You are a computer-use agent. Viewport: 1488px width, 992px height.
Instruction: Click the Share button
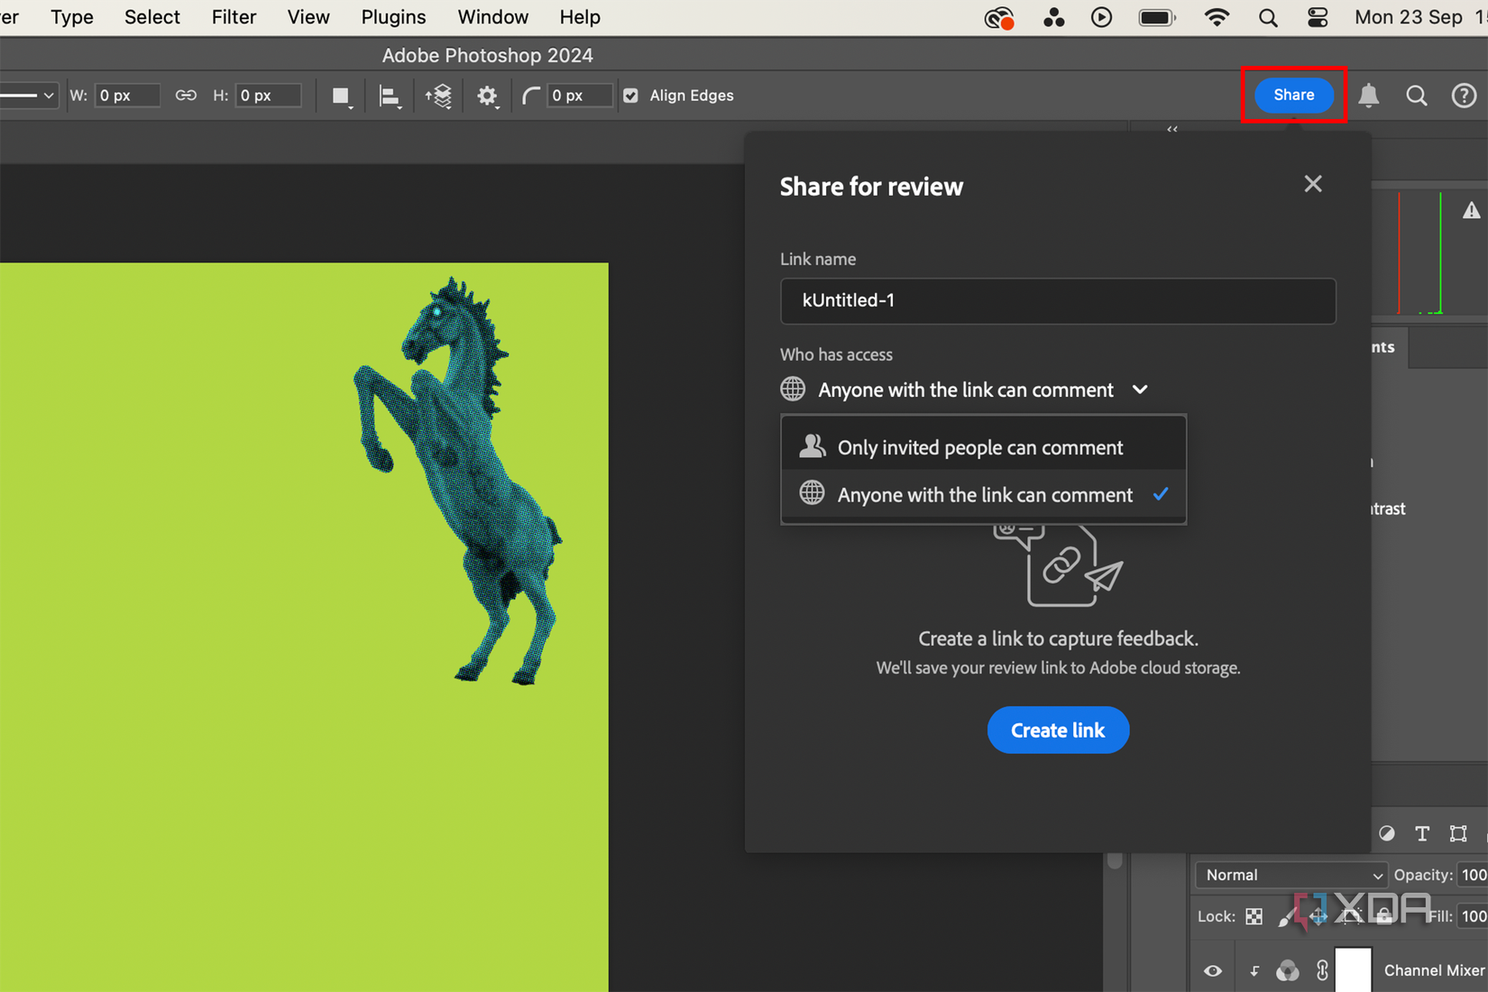[x=1292, y=95]
